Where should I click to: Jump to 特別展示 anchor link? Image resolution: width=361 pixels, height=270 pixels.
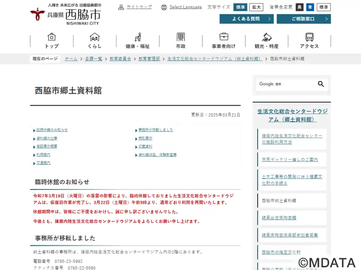(145, 138)
